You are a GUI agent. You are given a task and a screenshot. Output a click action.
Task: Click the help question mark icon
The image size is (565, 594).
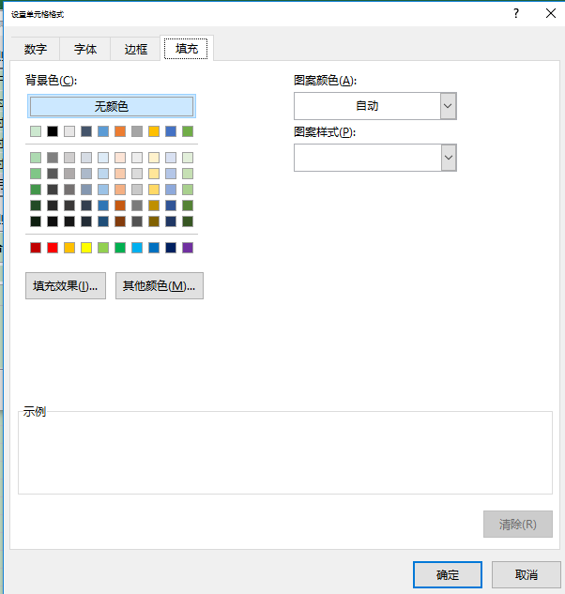click(516, 14)
